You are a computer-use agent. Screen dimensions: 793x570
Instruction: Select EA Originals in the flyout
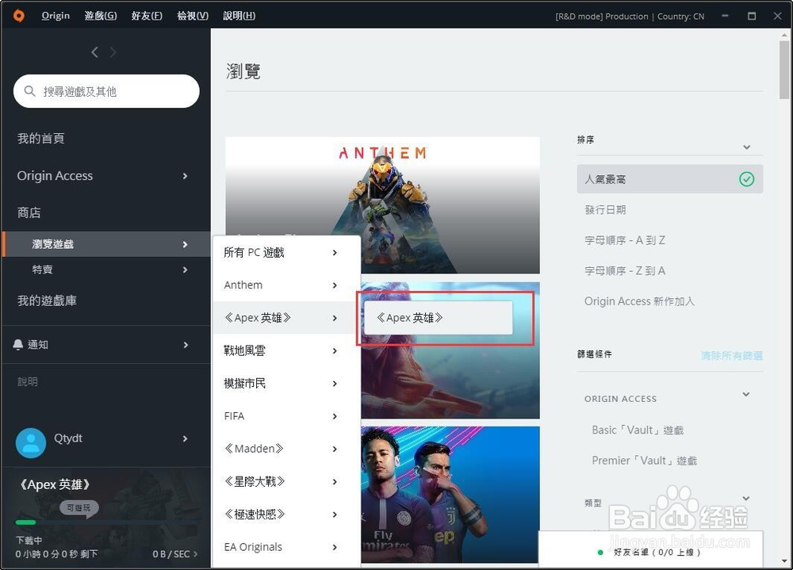click(286, 547)
